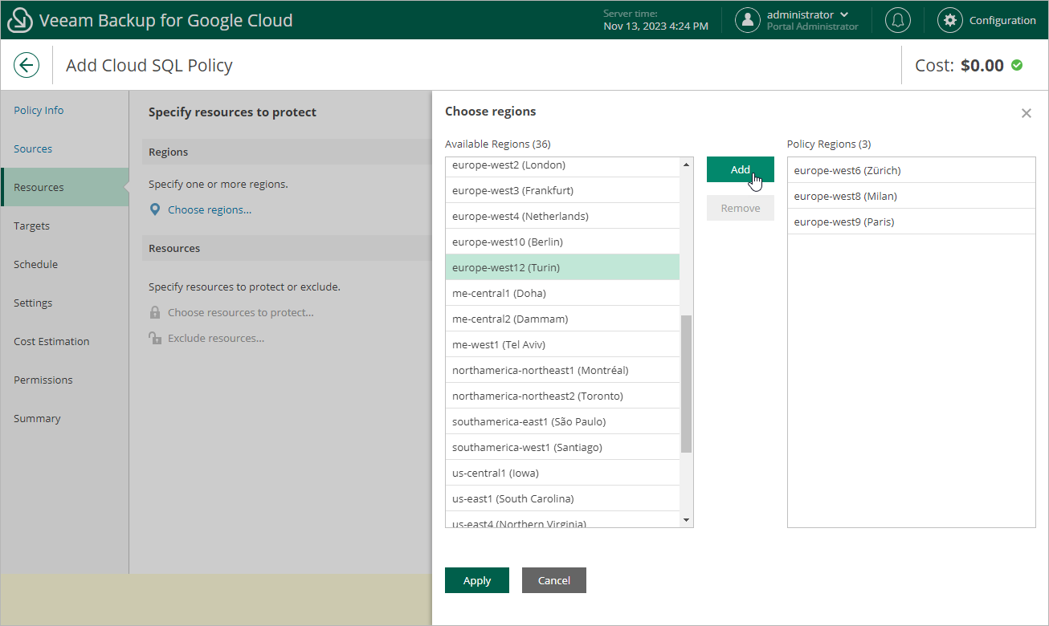The width and height of the screenshot is (1049, 626).
Task: Open the Targets step
Action: (x=32, y=226)
